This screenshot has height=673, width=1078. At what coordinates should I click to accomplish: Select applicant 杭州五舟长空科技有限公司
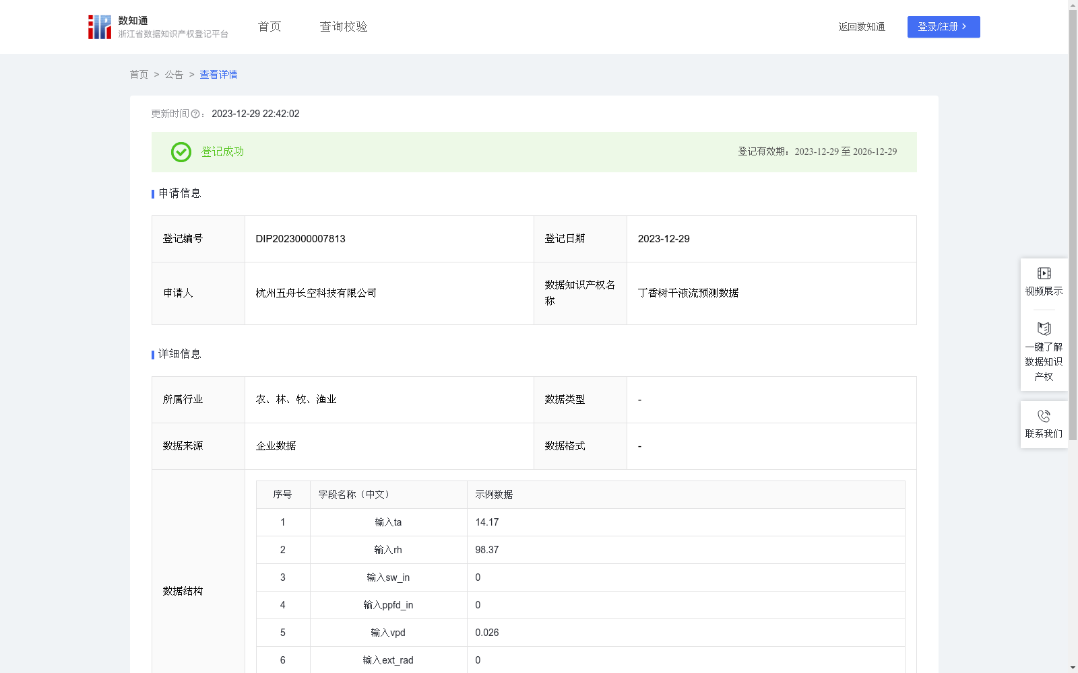(316, 293)
